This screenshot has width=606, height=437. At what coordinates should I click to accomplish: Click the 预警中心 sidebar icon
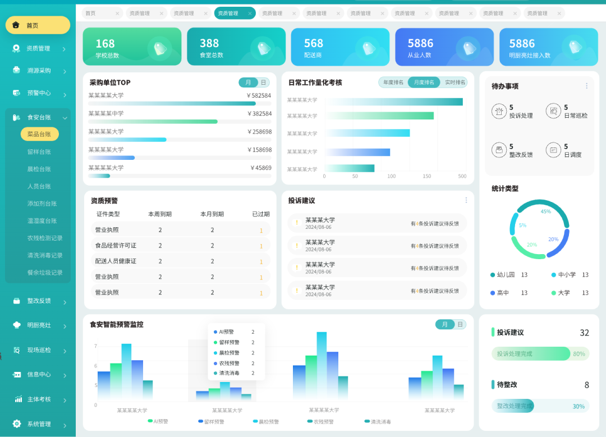pos(16,93)
